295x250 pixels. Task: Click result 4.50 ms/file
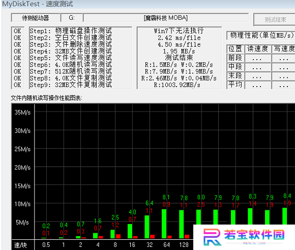(x=179, y=44)
